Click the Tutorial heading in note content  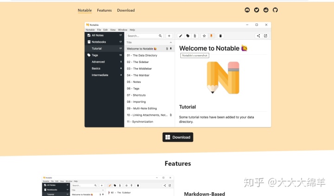pos(187,107)
